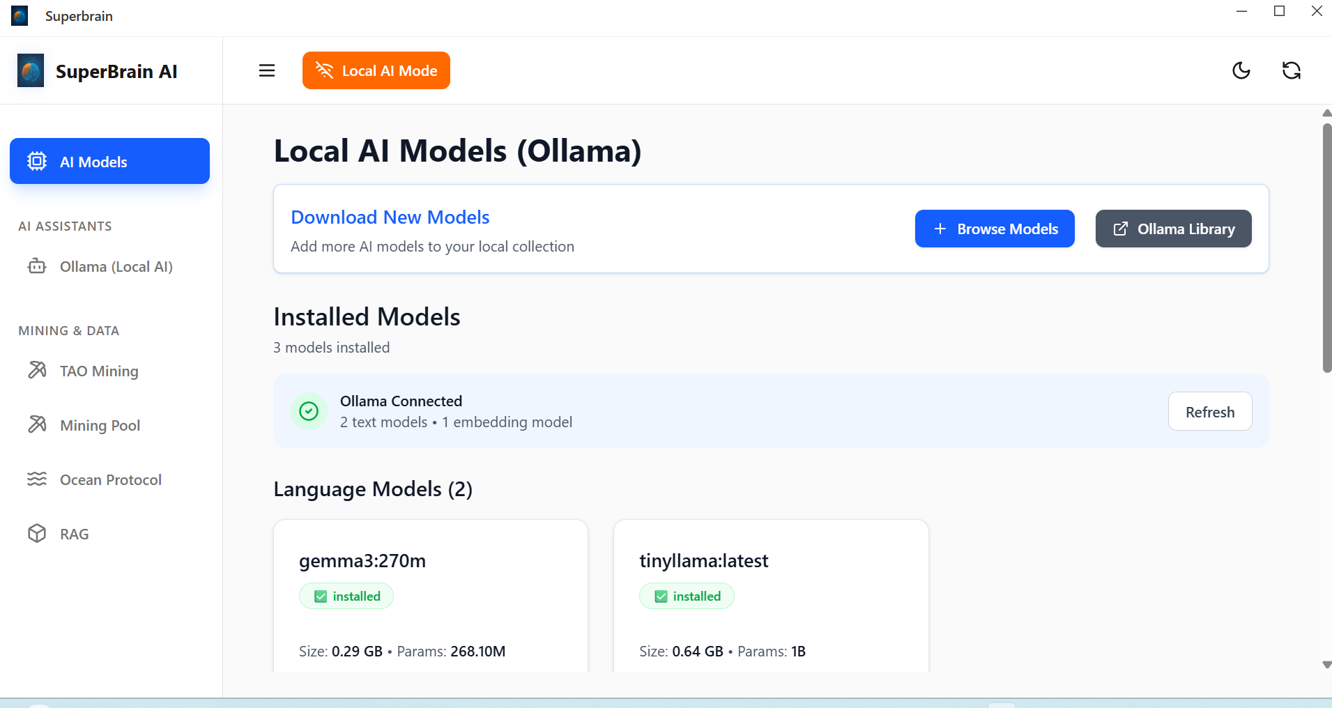
Task: Click the Ollama Connected green check icon
Action: pos(309,411)
